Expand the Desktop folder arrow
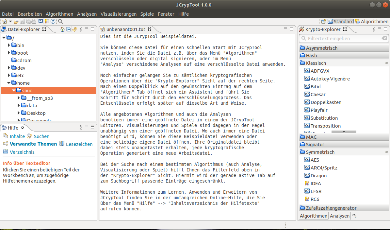 (19, 113)
